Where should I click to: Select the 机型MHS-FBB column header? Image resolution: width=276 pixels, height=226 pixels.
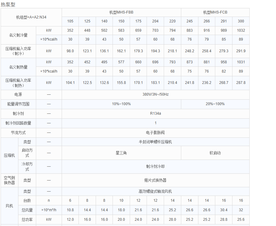[x=121, y=12]
